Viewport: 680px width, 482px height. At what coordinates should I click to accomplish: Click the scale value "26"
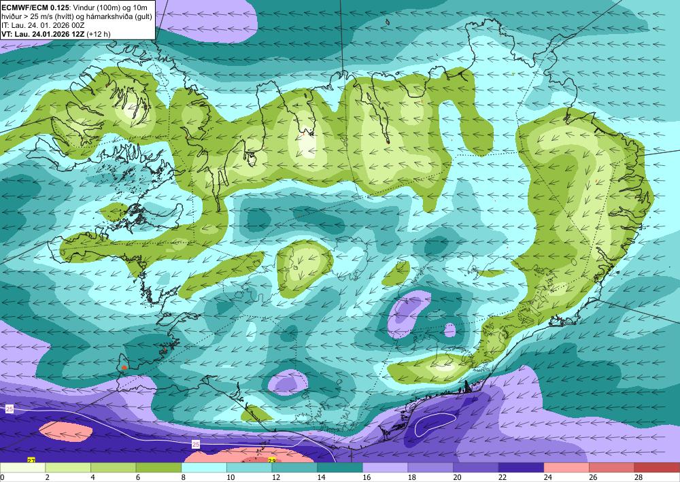(593, 478)
